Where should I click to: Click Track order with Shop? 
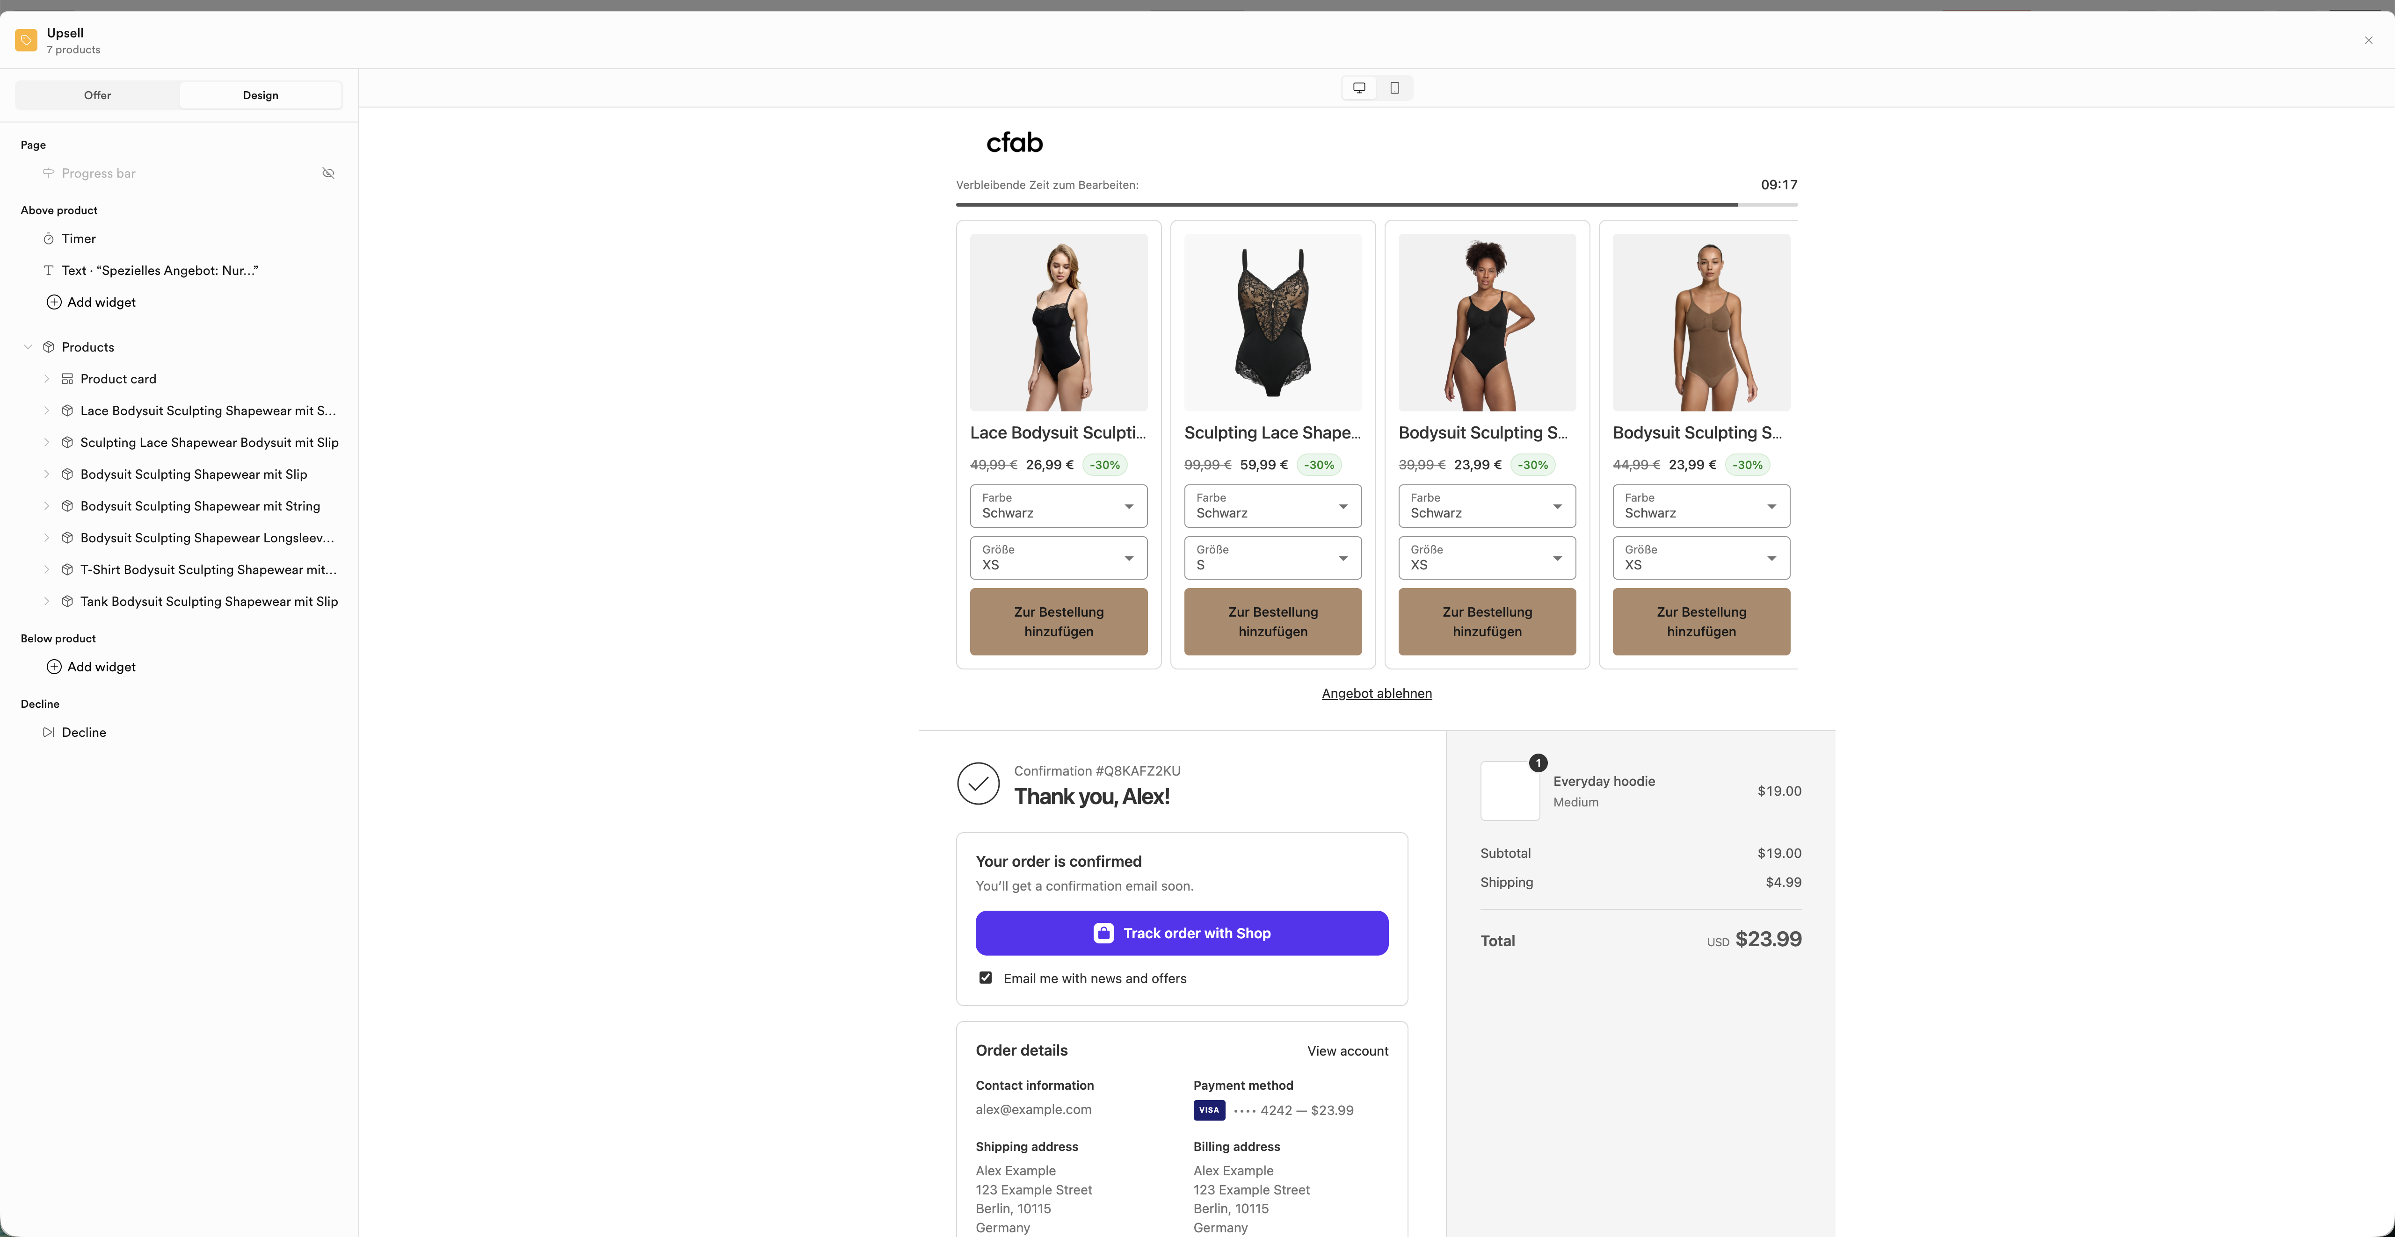1182,933
